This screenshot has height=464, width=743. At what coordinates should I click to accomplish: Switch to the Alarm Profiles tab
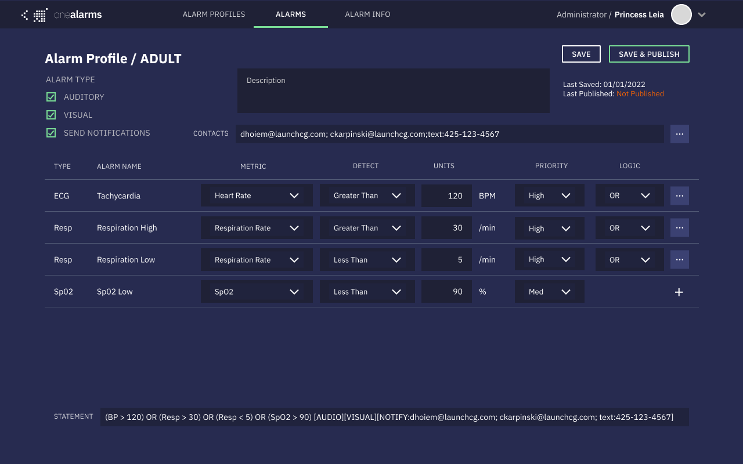214,14
